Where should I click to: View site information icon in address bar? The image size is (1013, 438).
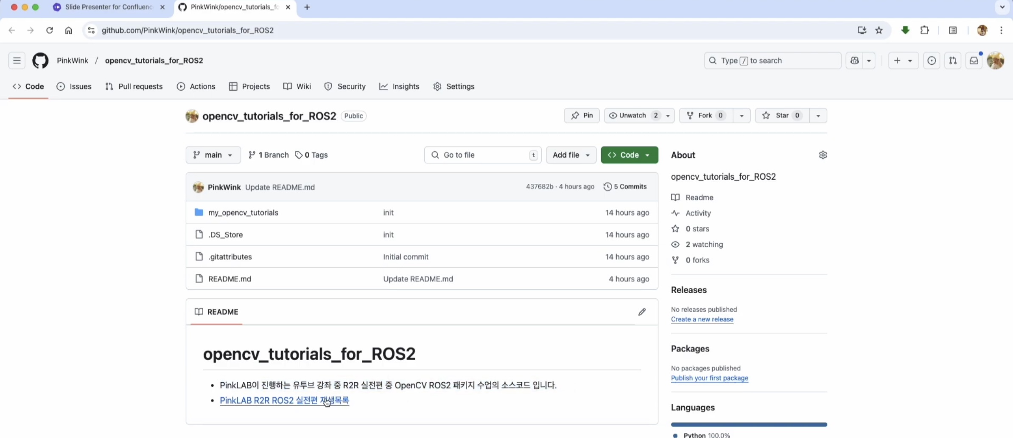91,30
